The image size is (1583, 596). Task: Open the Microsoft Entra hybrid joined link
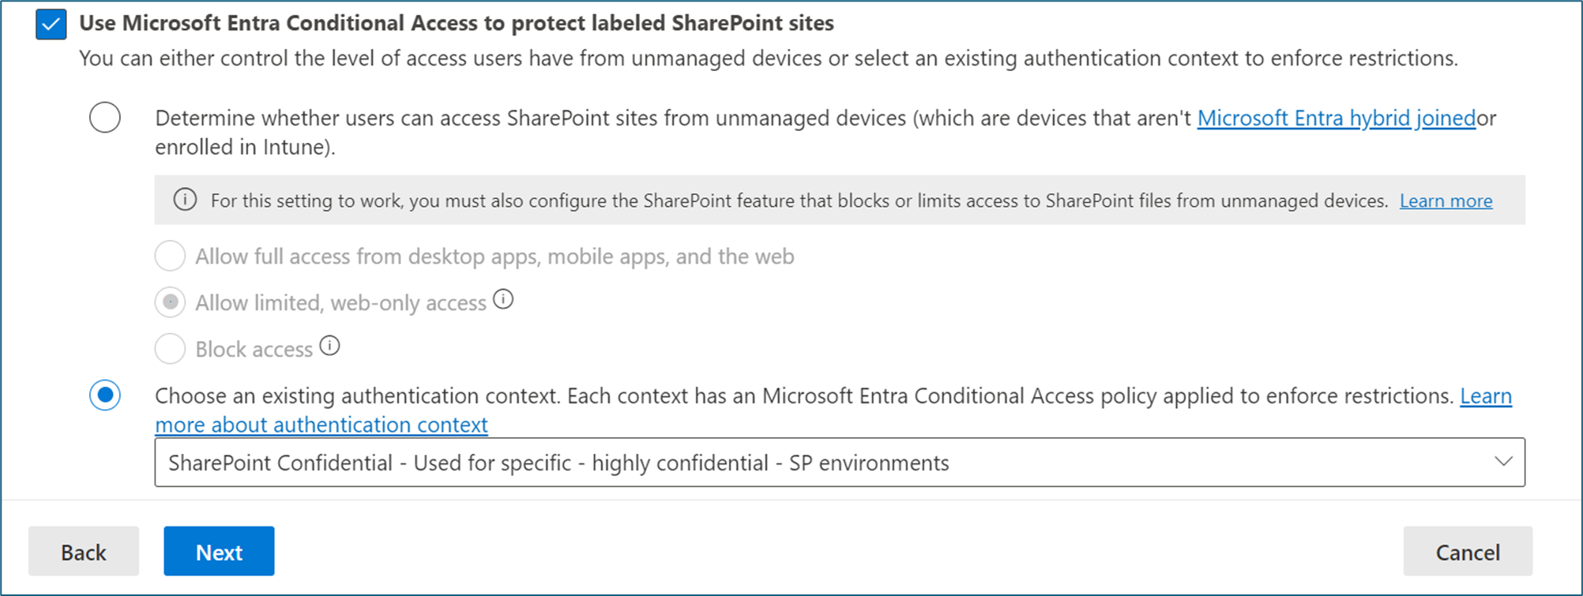click(x=1336, y=118)
